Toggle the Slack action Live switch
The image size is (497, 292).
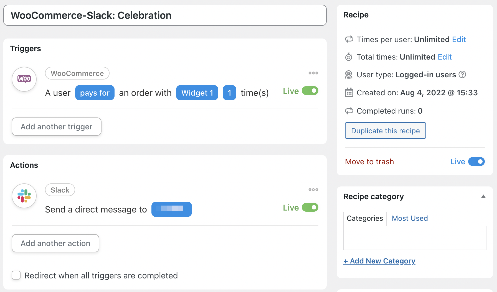(310, 207)
